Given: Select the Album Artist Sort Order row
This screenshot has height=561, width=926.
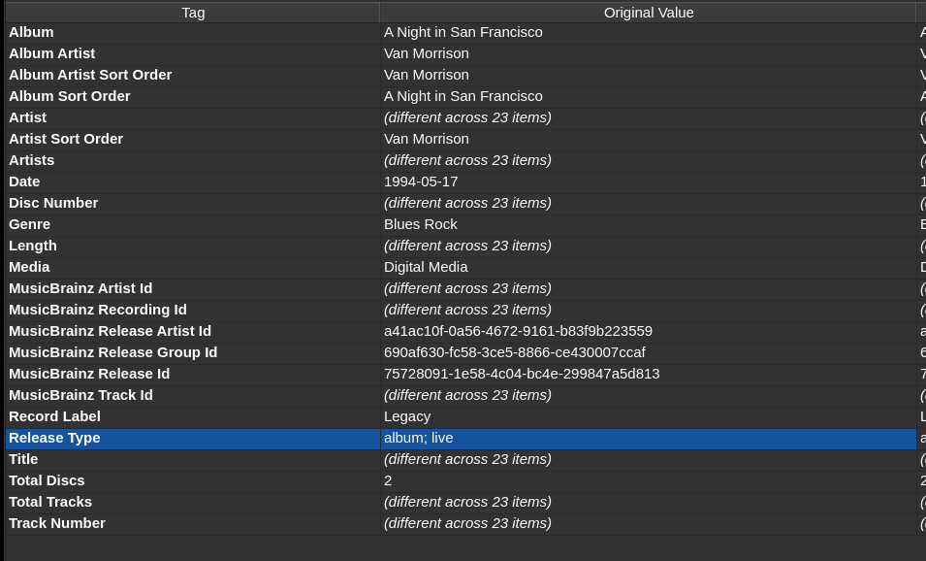Looking at the screenshot, I should pyautogui.click(x=90, y=75).
